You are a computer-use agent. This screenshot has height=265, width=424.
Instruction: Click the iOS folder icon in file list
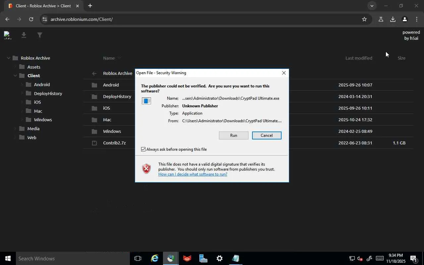[x=94, y=108]
